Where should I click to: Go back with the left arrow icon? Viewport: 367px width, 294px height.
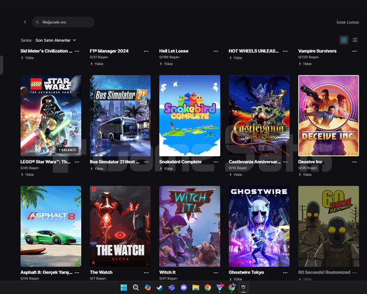pos(25,22)
